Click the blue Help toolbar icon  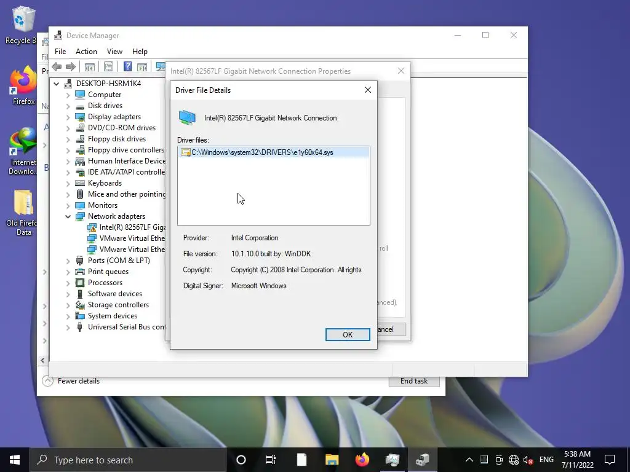click(127, 66)
